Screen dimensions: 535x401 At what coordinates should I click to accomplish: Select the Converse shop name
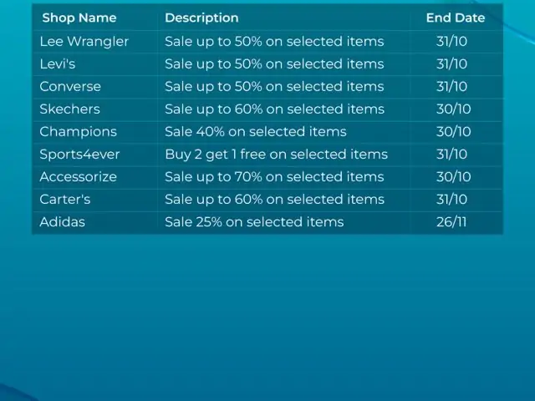click(x=70, y=87)
